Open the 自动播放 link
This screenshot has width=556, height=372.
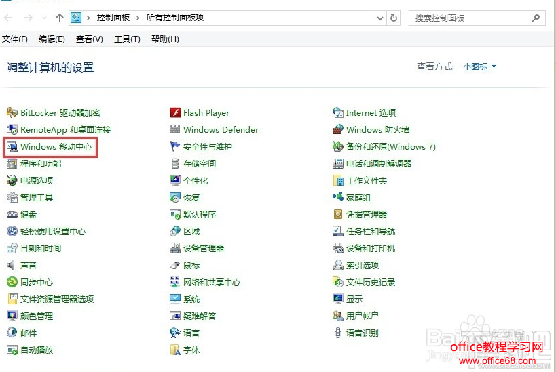(x=37, y=350)
